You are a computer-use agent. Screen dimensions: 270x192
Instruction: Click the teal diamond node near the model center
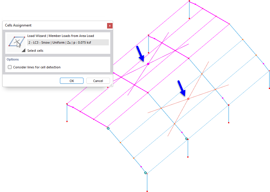(x=187, y=139)
